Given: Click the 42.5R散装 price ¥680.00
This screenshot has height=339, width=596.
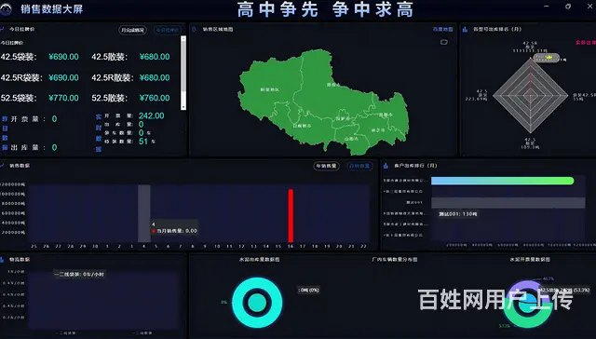Looking at the screenshot, I should (155, 77).
